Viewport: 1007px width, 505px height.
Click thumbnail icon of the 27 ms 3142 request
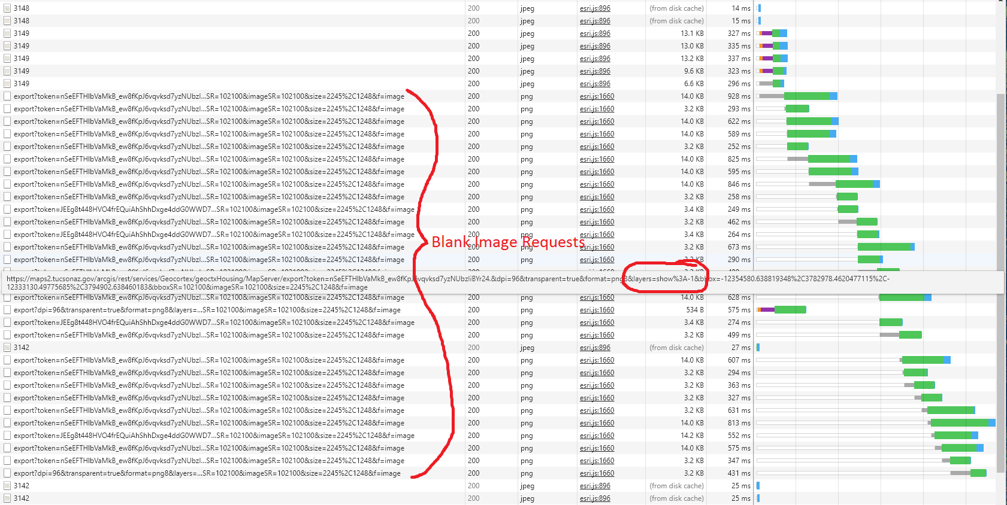click(x=7, y=348)
